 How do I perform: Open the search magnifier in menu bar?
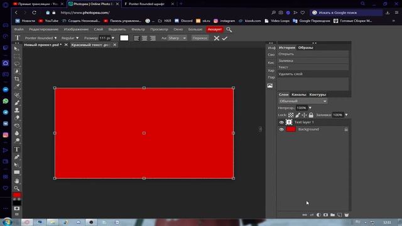coord(229,30)
